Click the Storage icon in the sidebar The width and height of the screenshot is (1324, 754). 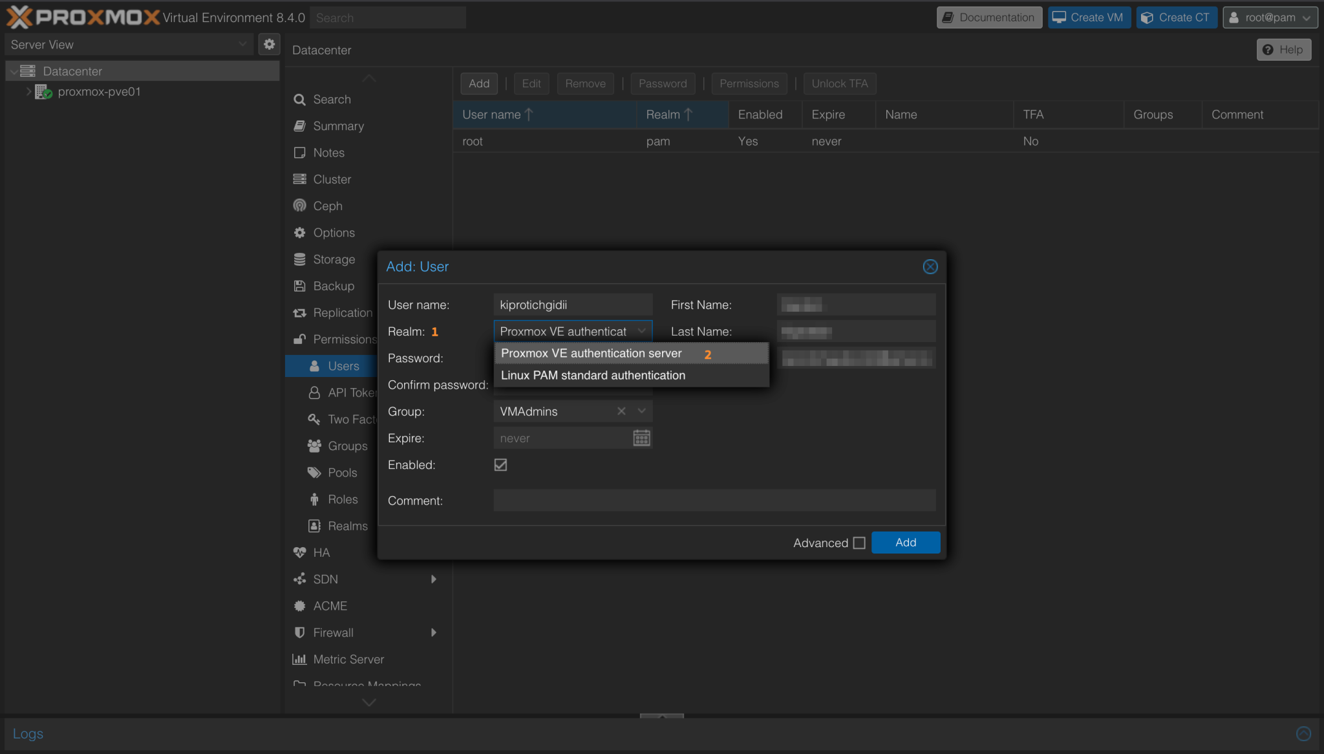point(299,259)
